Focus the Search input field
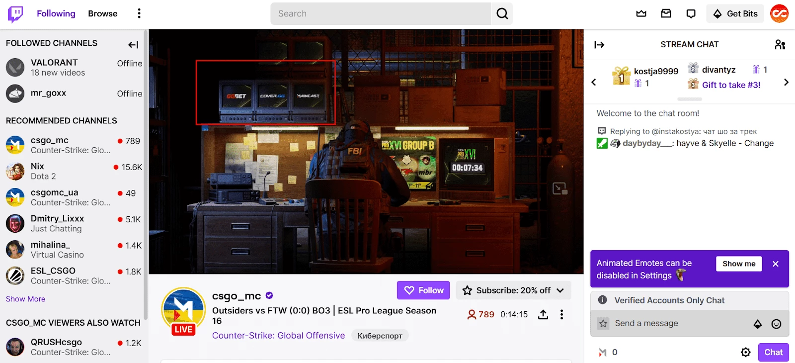Image resolution: width=795 pixels, height=363 pixels. point(381,13)
